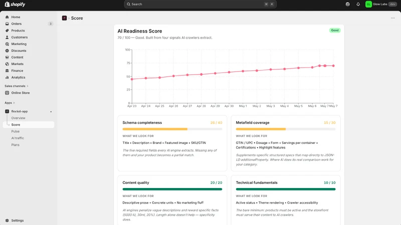Open the notifications bell
This screenshot has height=225, width=401.
[358, 4]
